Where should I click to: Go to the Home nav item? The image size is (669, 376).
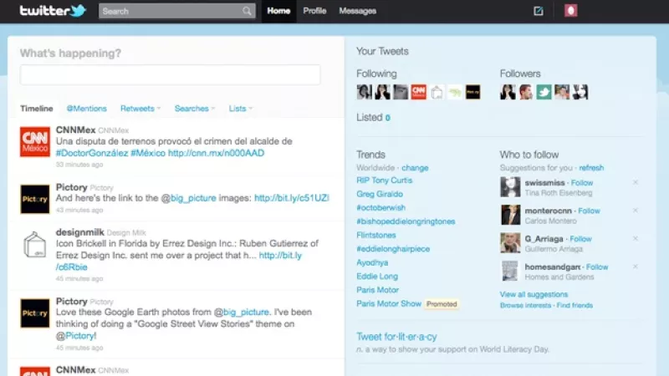278,11
